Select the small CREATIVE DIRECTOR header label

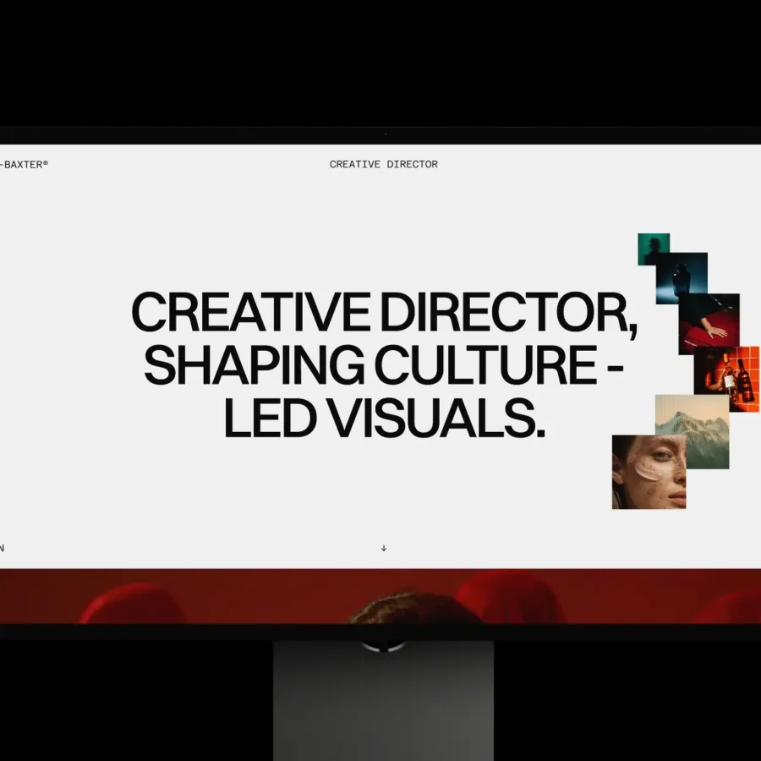coord(383,165)
